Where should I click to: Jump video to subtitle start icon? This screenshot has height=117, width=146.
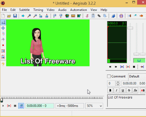click(41, 16)
